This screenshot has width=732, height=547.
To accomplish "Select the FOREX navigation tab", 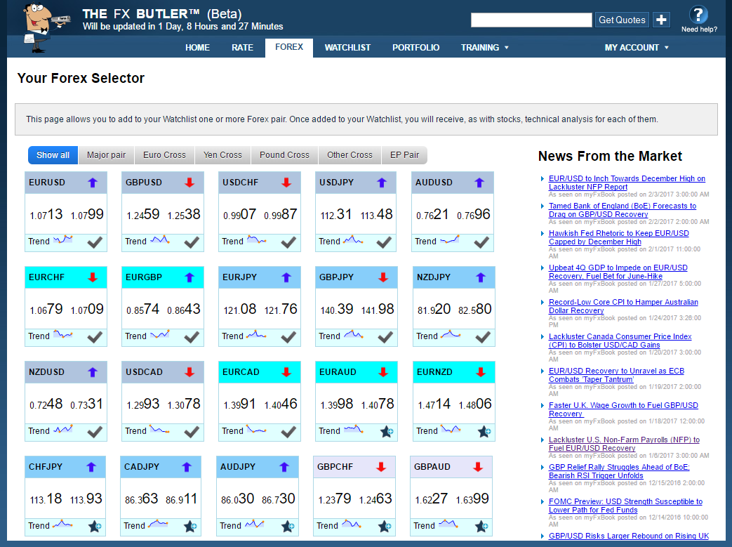I will pyautogui.click(x=289, y=47).
